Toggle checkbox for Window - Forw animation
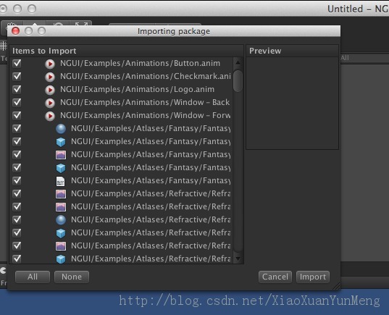This screenshot has height=315, width=389. click(x=17, y=115)
